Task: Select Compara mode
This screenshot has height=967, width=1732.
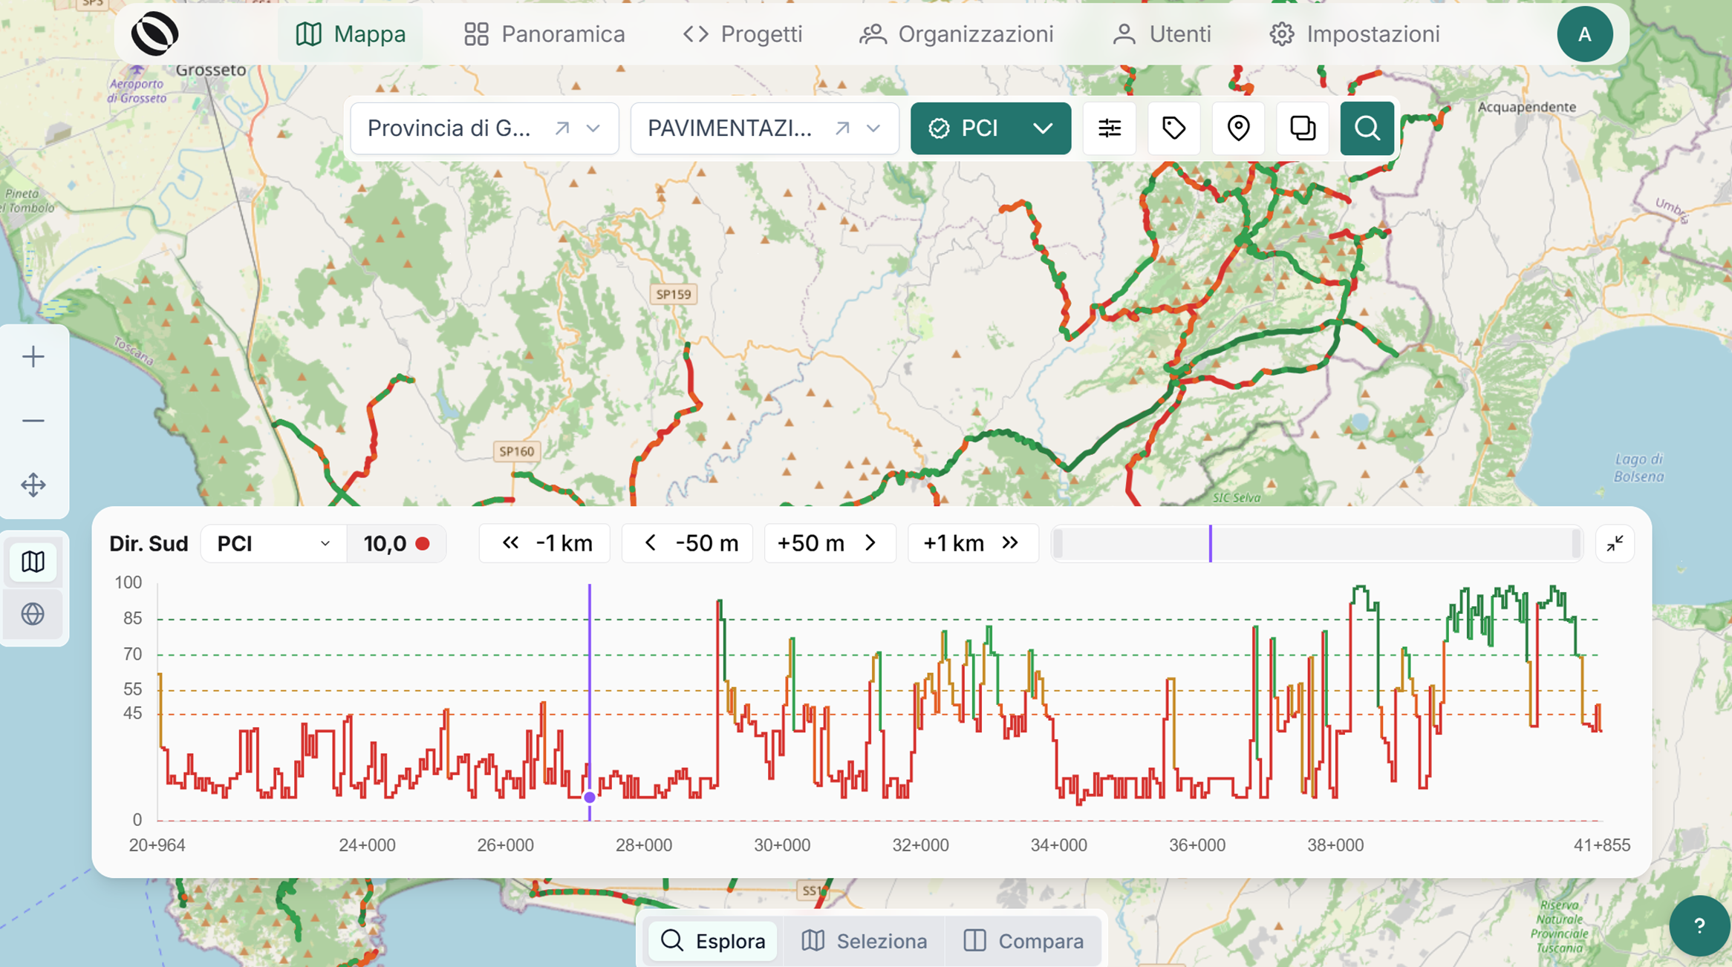Action: [1023, 941]
